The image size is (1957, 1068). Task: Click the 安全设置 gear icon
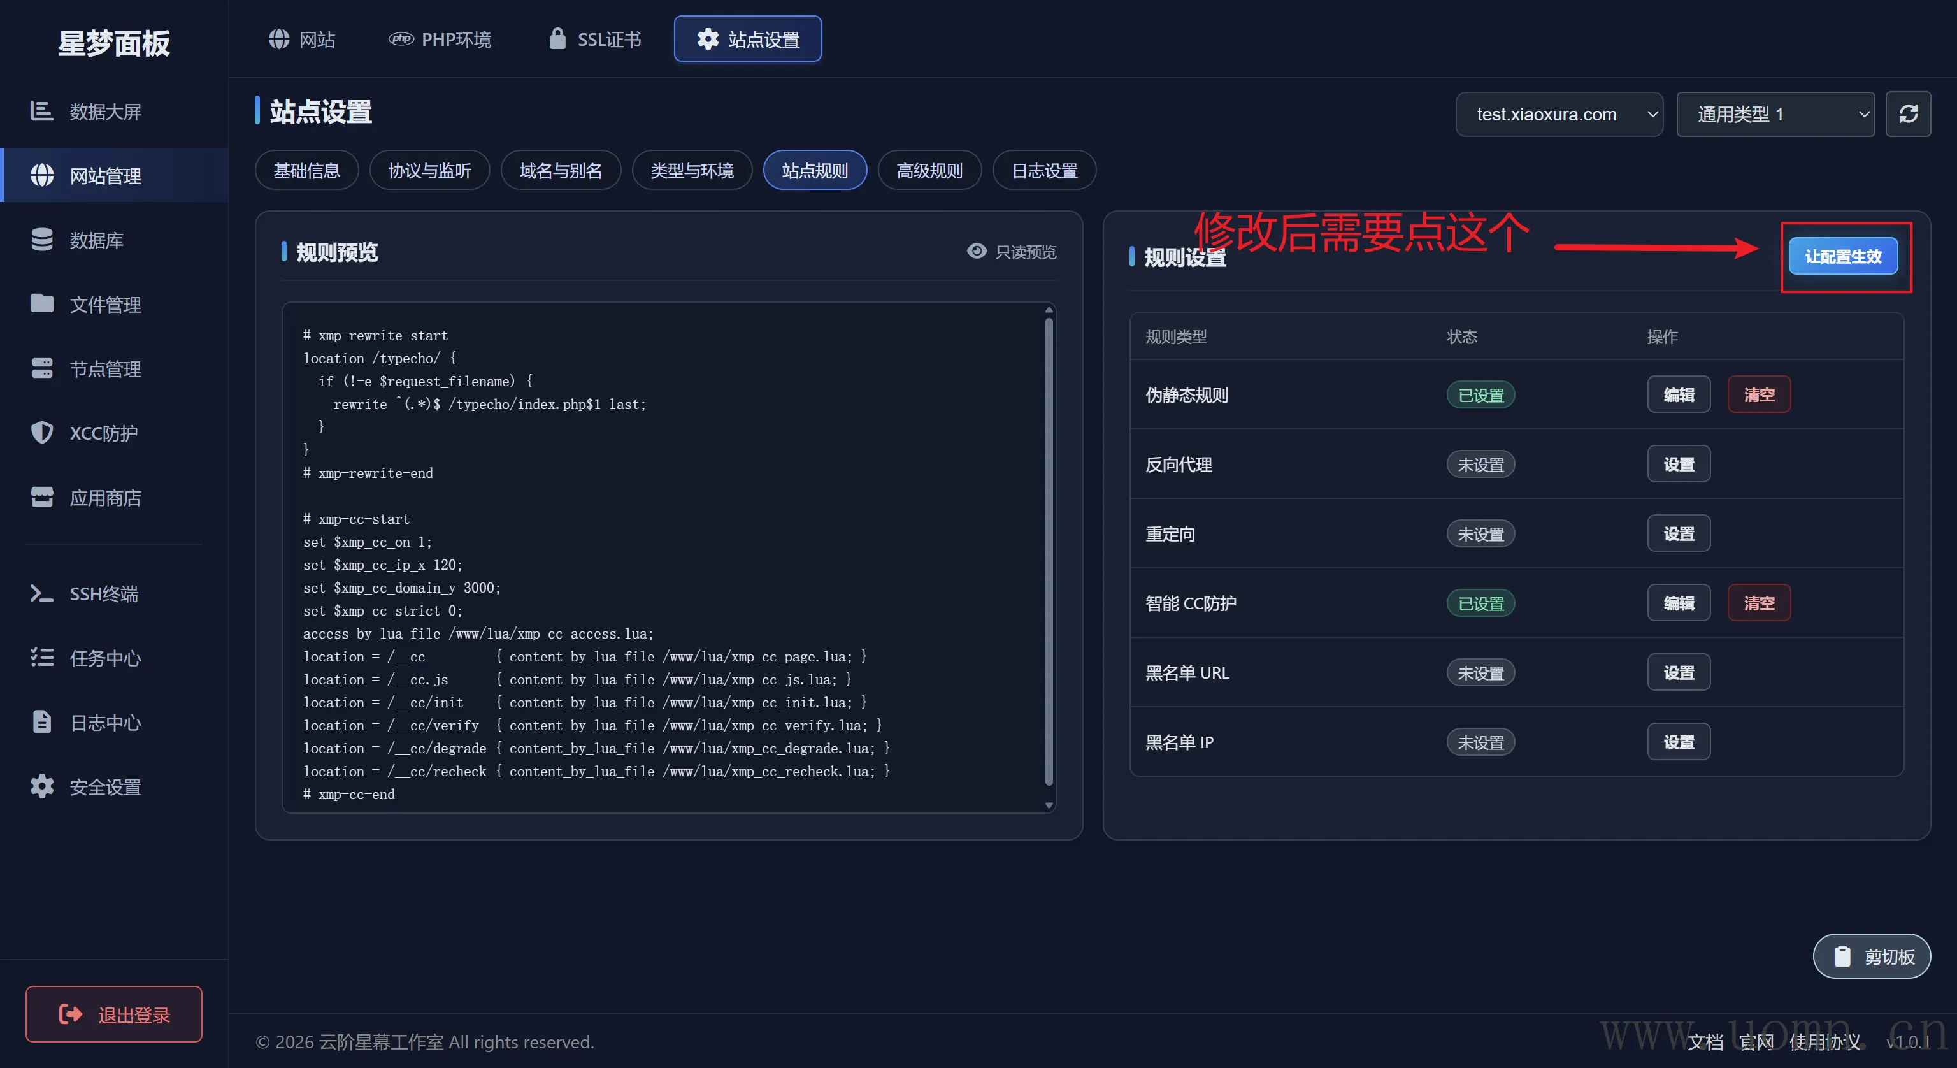click(42, 786)
